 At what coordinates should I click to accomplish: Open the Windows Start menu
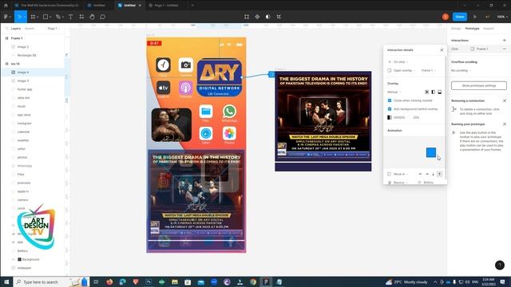tap(6, 281)
